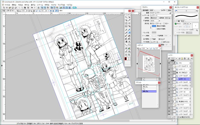
Task: Expand レイヤーフォルダ 10 folder
Action: [x=174, y=66]
